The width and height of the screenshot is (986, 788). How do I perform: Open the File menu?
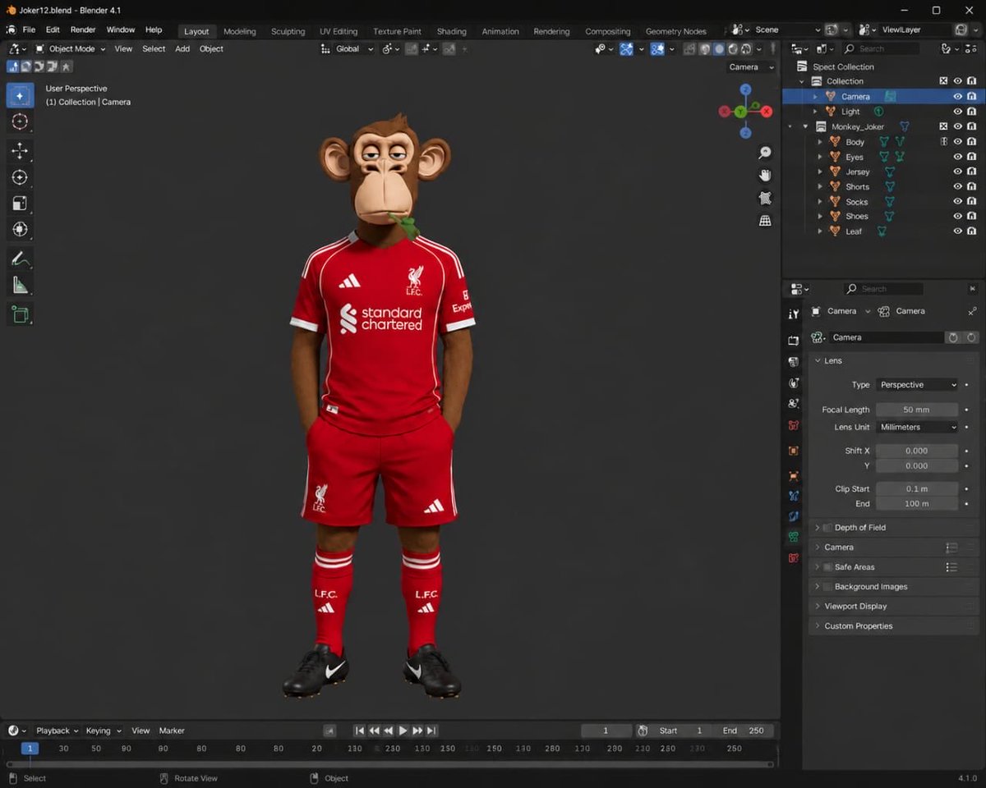(29, 30)
